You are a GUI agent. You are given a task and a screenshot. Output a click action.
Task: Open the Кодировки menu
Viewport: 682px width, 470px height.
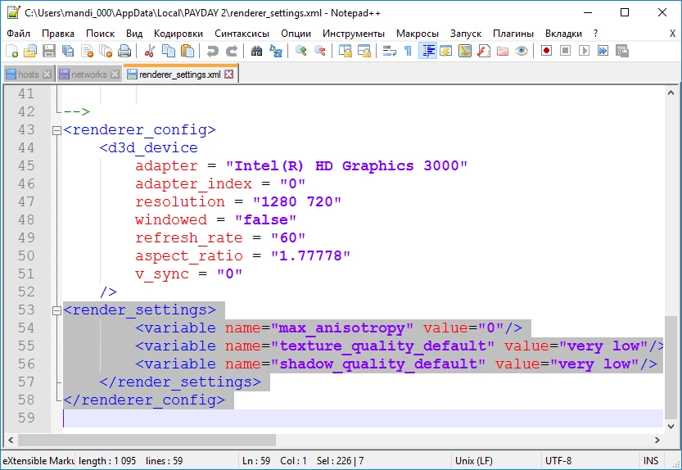tap(178, 34)
